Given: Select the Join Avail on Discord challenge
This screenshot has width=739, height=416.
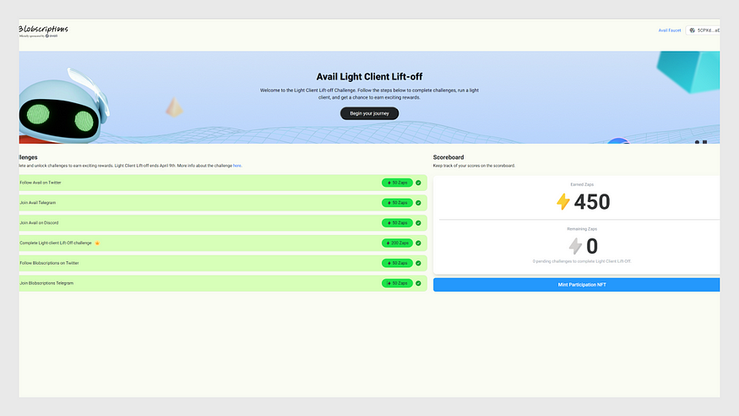Looking at the screenshot, I should pos(223,222).
